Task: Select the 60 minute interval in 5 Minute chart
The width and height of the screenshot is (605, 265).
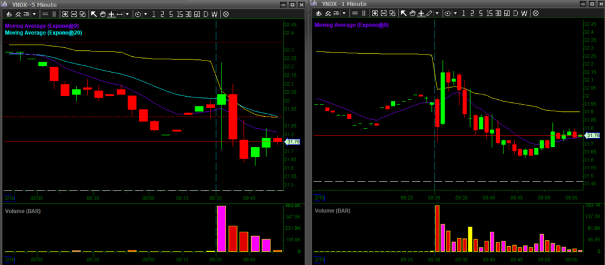Action: pyautogui.click(x=196, y=13)
